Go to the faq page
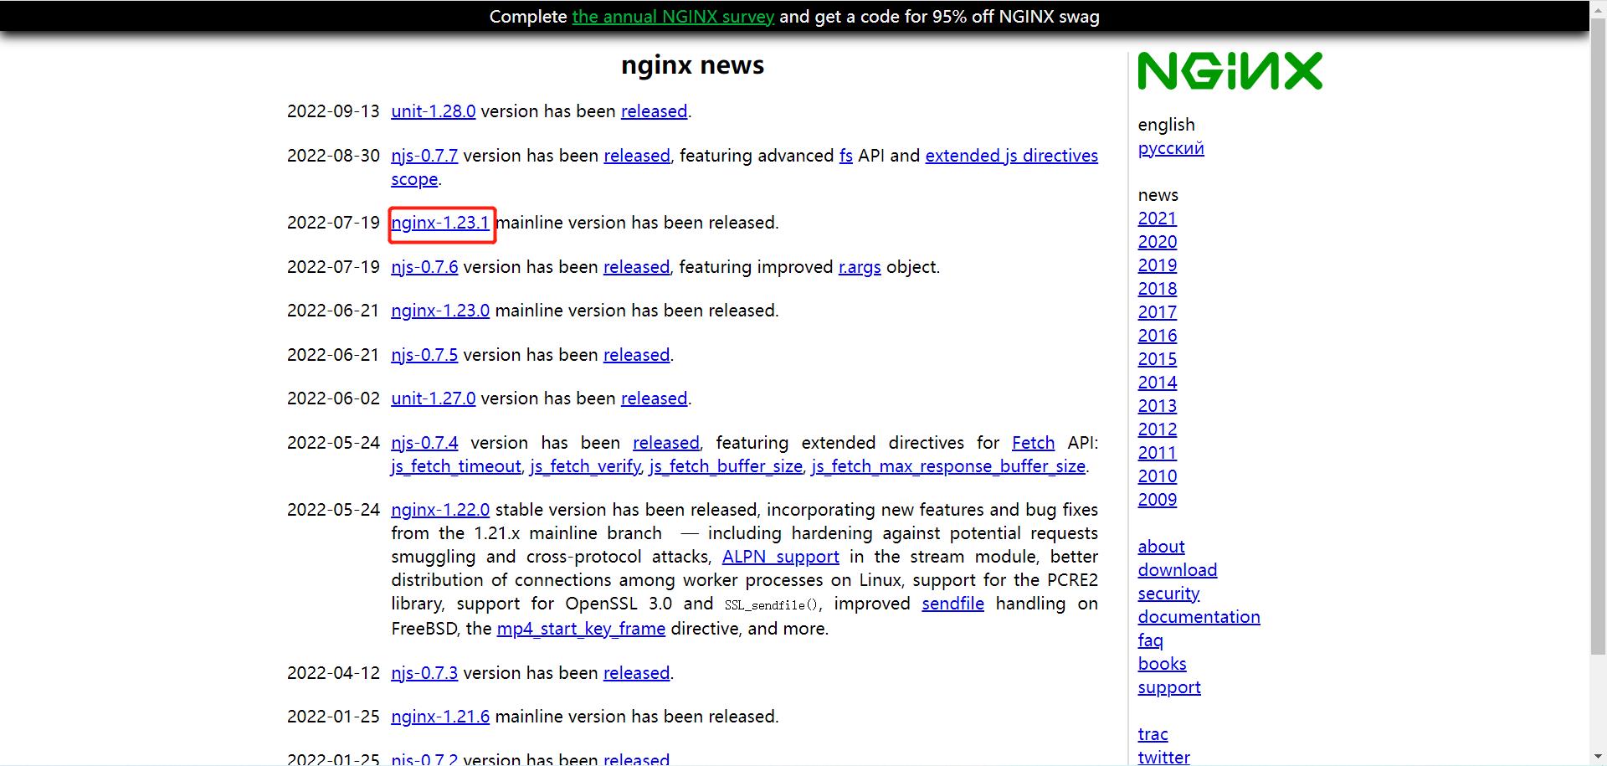Screen dimensions: 1607x766 click(1151, 640)
